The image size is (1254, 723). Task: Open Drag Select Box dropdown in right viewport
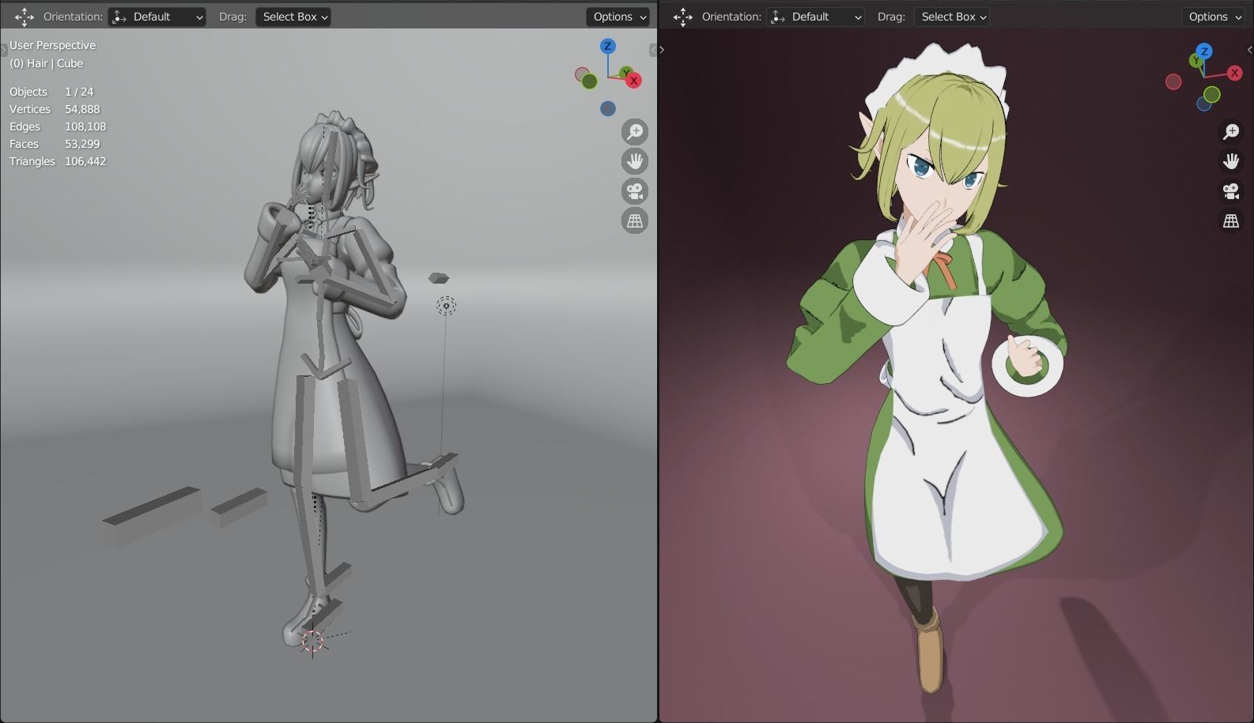(x=951, y=17)
